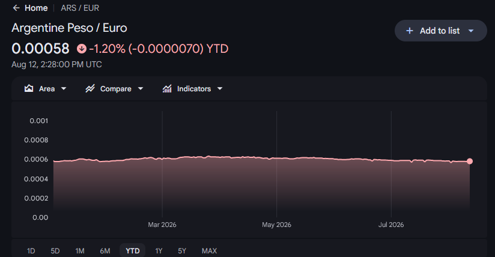Click the 0.0006 y-axis label

coord(36,160)
